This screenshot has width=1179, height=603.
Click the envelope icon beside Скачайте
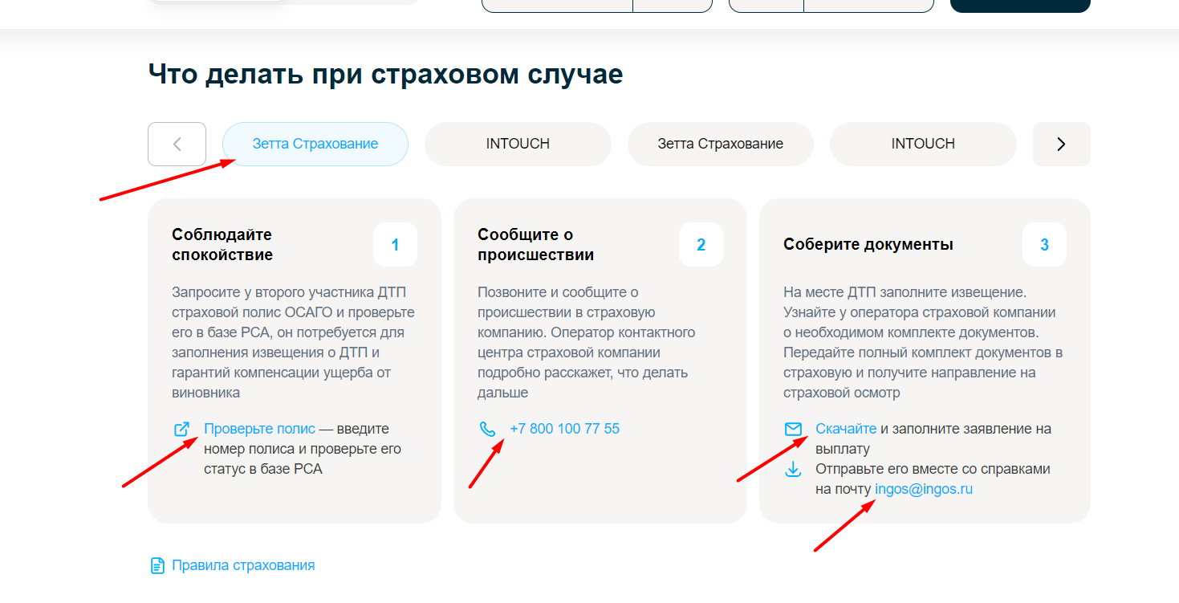(x=793, y=429)
